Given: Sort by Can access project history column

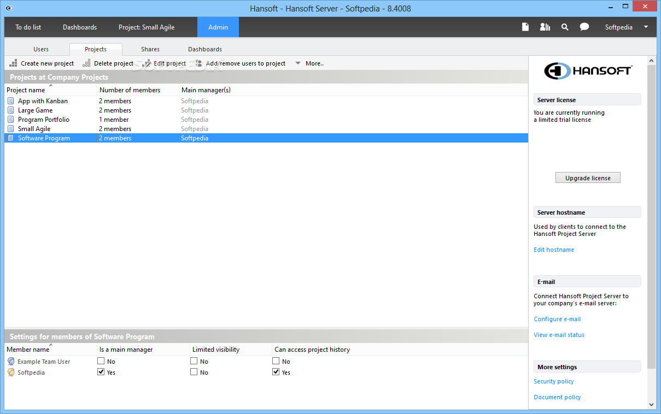Looking at the screenshot, I should [400, 349].
